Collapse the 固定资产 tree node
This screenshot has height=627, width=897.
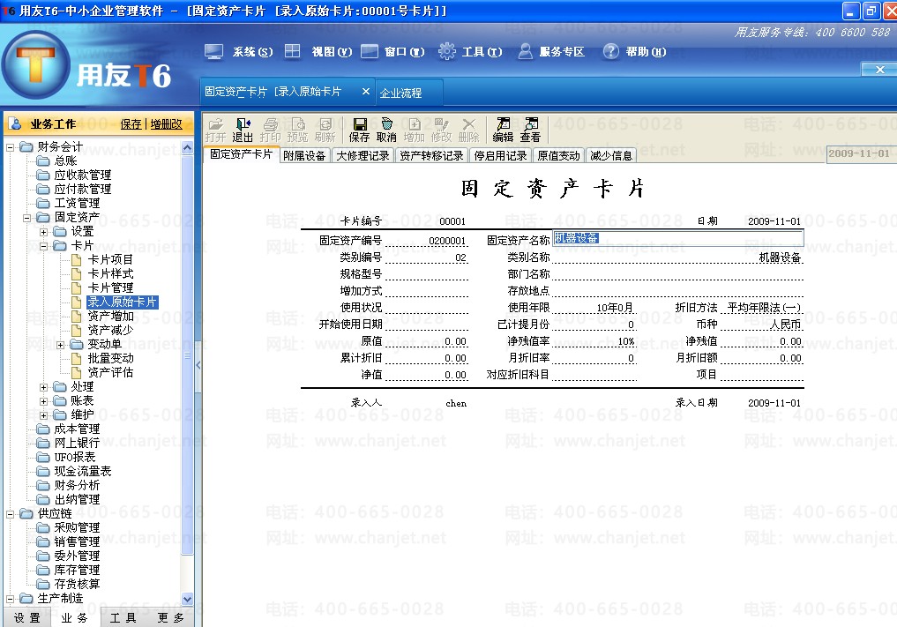26,218
